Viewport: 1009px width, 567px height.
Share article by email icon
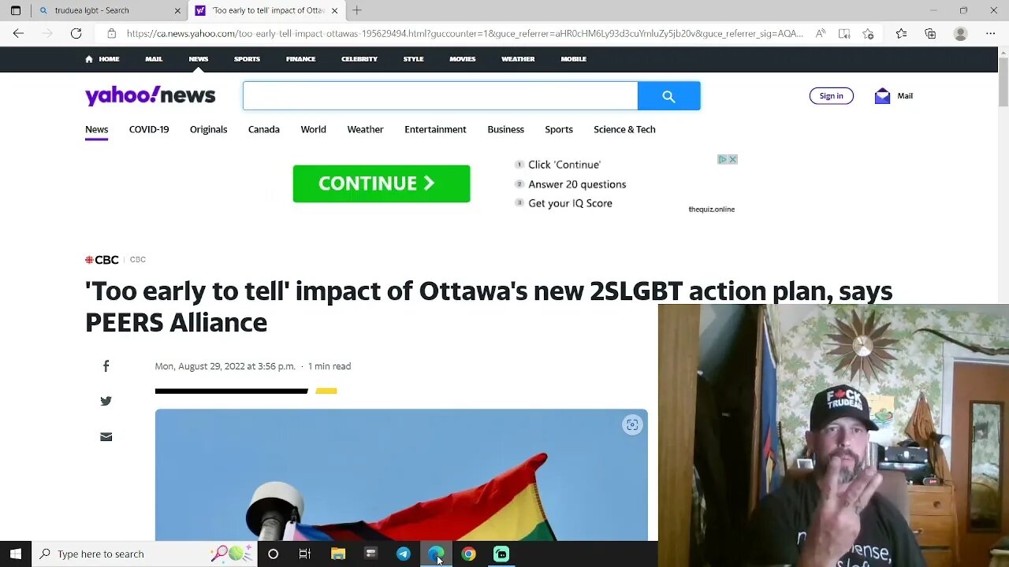click(x=106, y=437)
